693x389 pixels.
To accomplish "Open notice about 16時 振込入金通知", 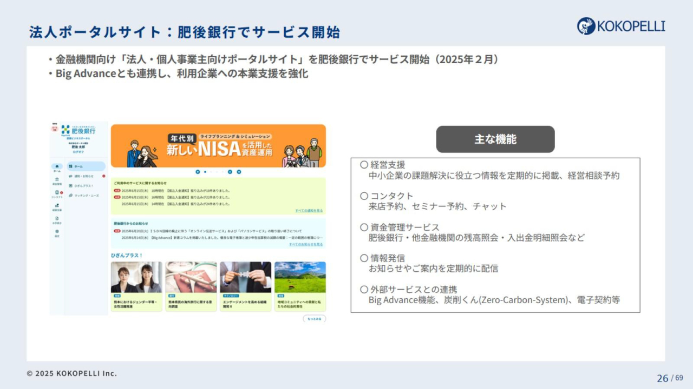I will 172,197.
